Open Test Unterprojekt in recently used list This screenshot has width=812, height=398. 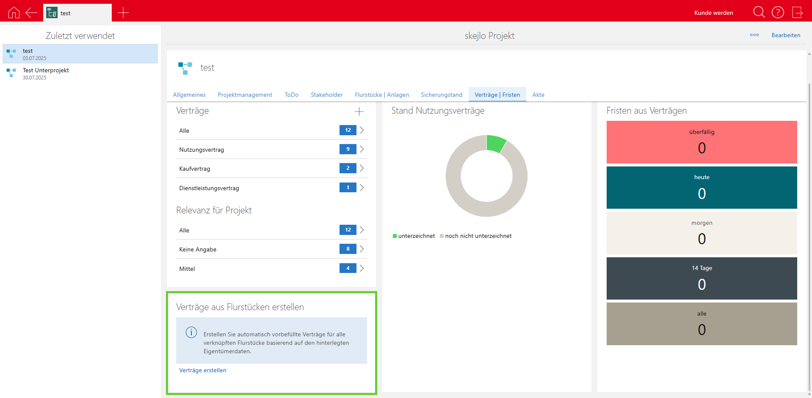pos(46,73)
